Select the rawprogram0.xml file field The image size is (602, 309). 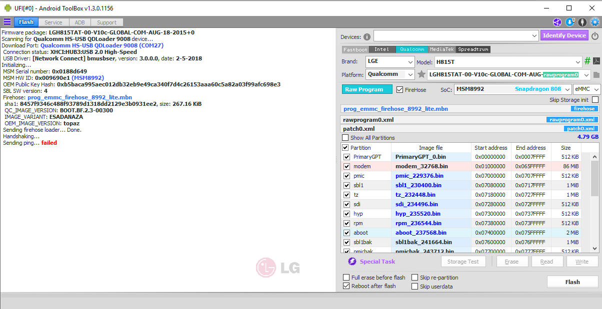[x=469, y=120]
